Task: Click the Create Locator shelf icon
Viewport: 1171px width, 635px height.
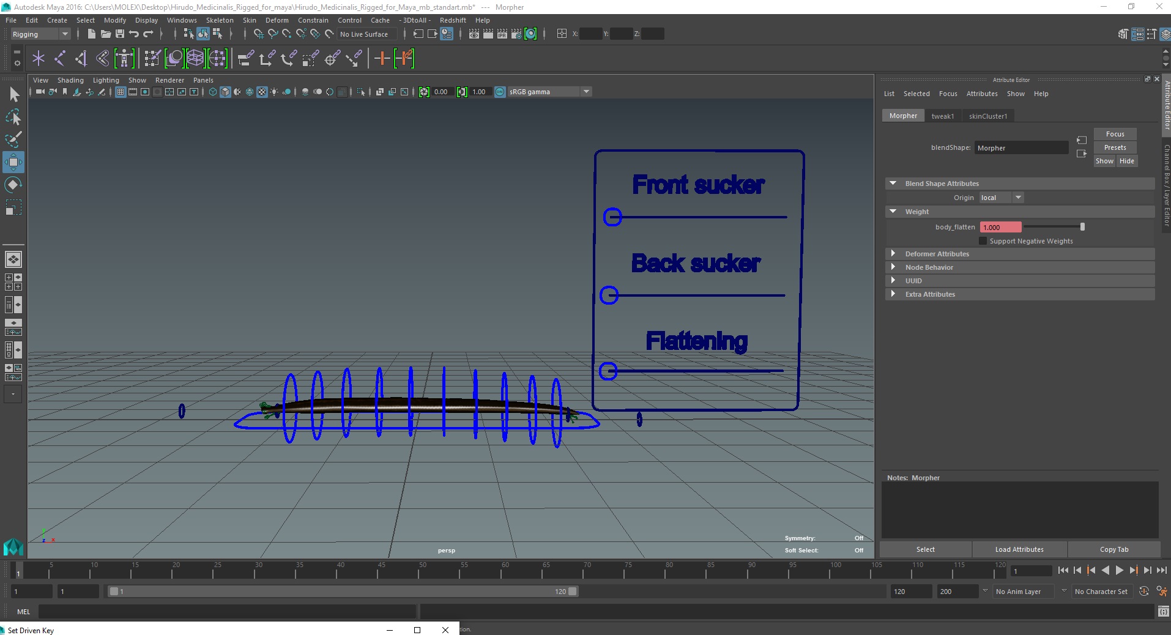Action: pos(39,59)
